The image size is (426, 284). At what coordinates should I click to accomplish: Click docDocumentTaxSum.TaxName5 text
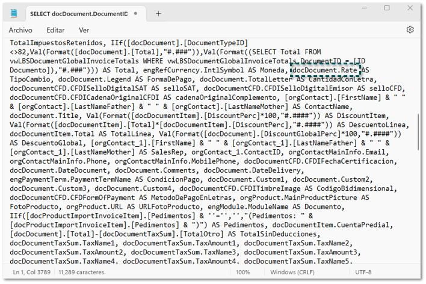point(296,262)
